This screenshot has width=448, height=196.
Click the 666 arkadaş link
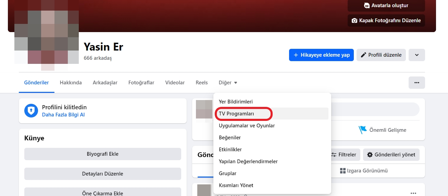point(98,58)
